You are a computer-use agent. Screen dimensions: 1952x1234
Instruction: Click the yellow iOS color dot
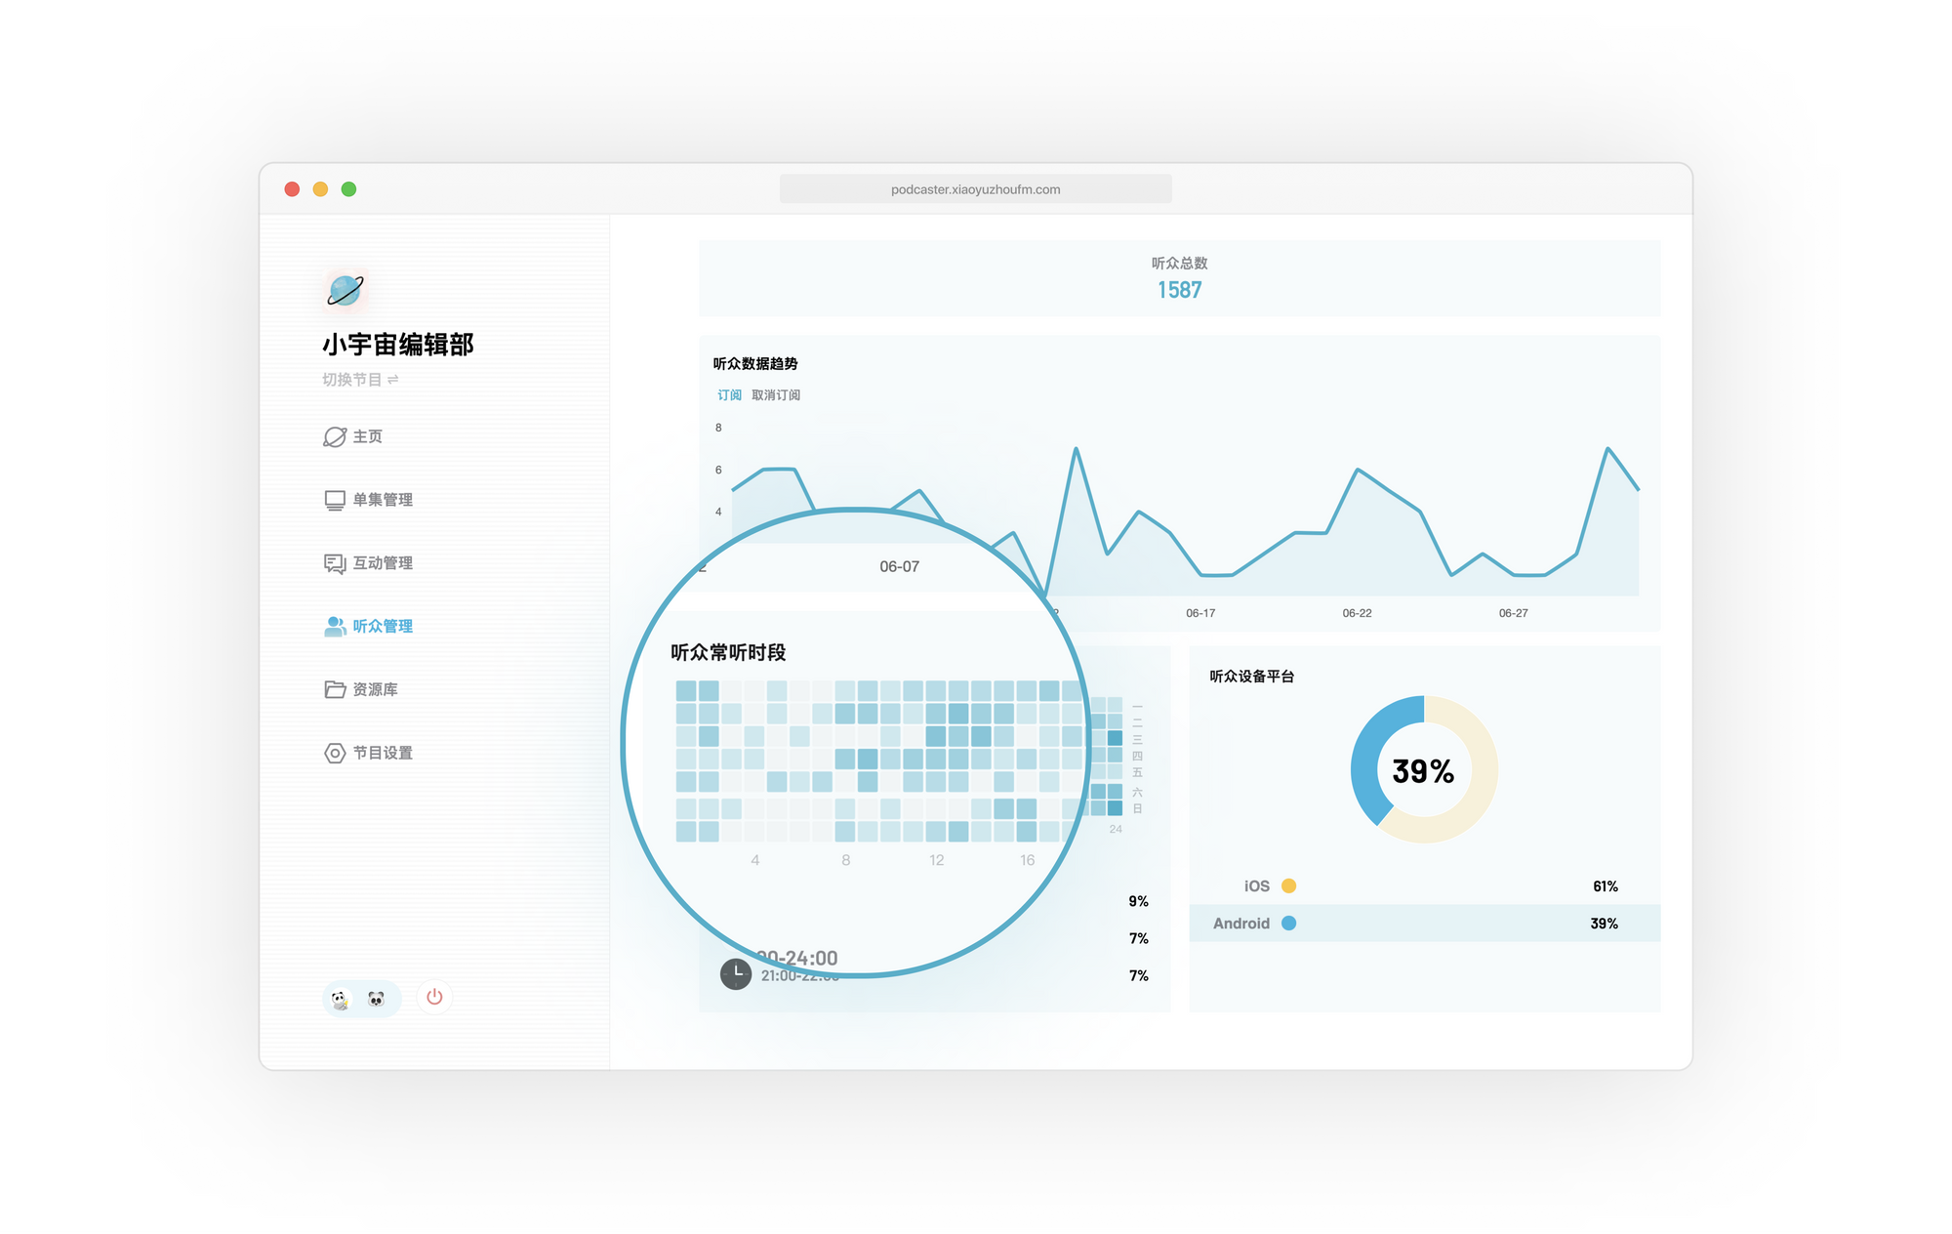tap(1288, 886)
